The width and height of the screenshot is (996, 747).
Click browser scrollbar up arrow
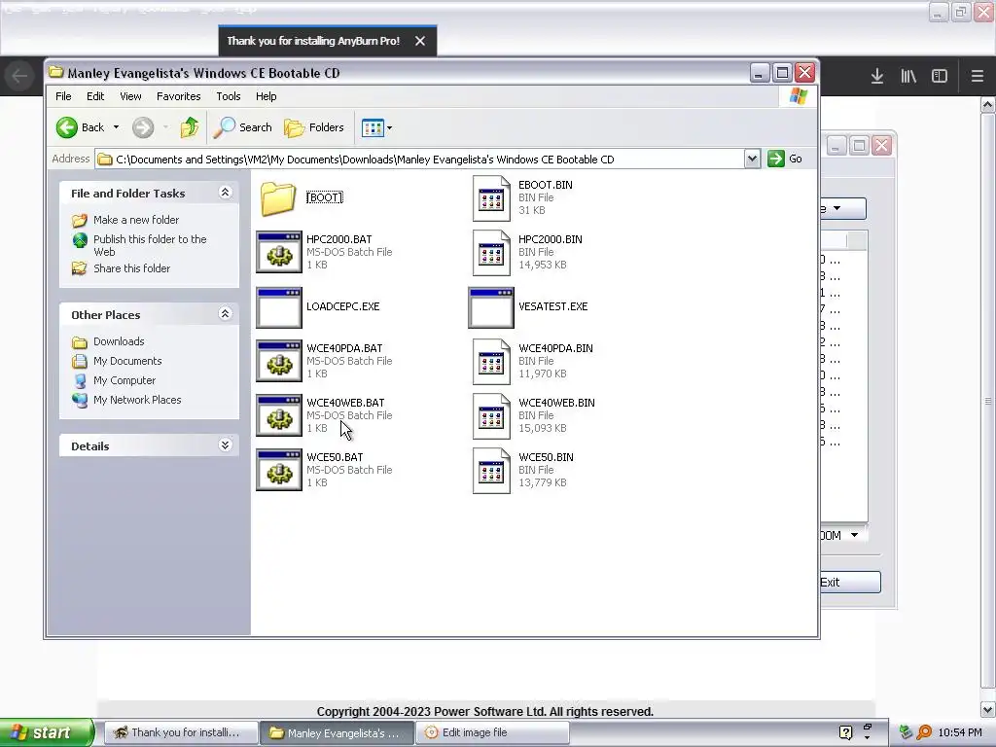(x=988, y=105)
